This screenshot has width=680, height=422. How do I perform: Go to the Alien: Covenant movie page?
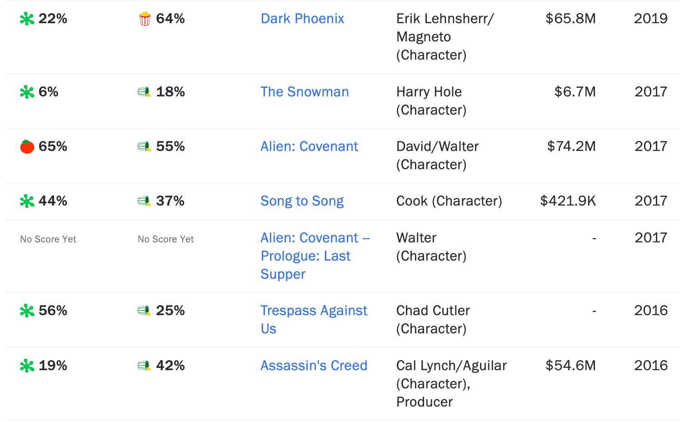click(x=309, y=146)
